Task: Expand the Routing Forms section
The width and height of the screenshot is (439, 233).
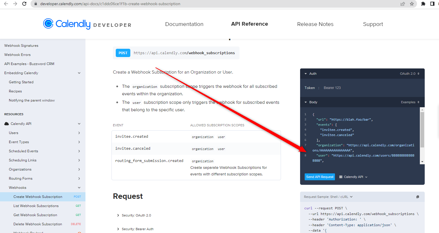Action: click(x=79, y=179)
